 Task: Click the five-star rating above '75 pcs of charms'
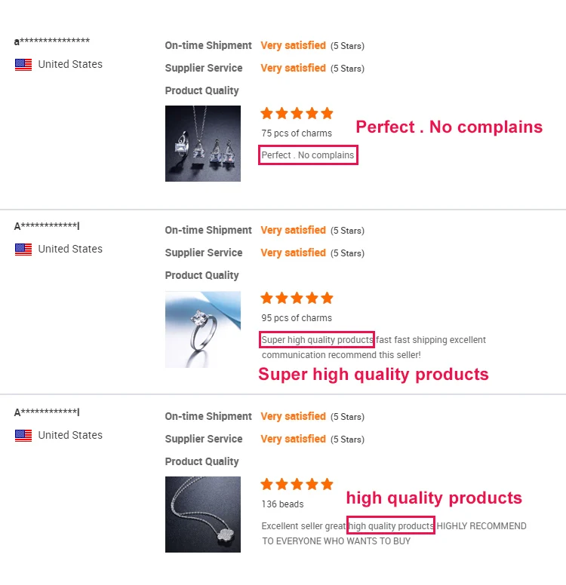tap(297, 114)
